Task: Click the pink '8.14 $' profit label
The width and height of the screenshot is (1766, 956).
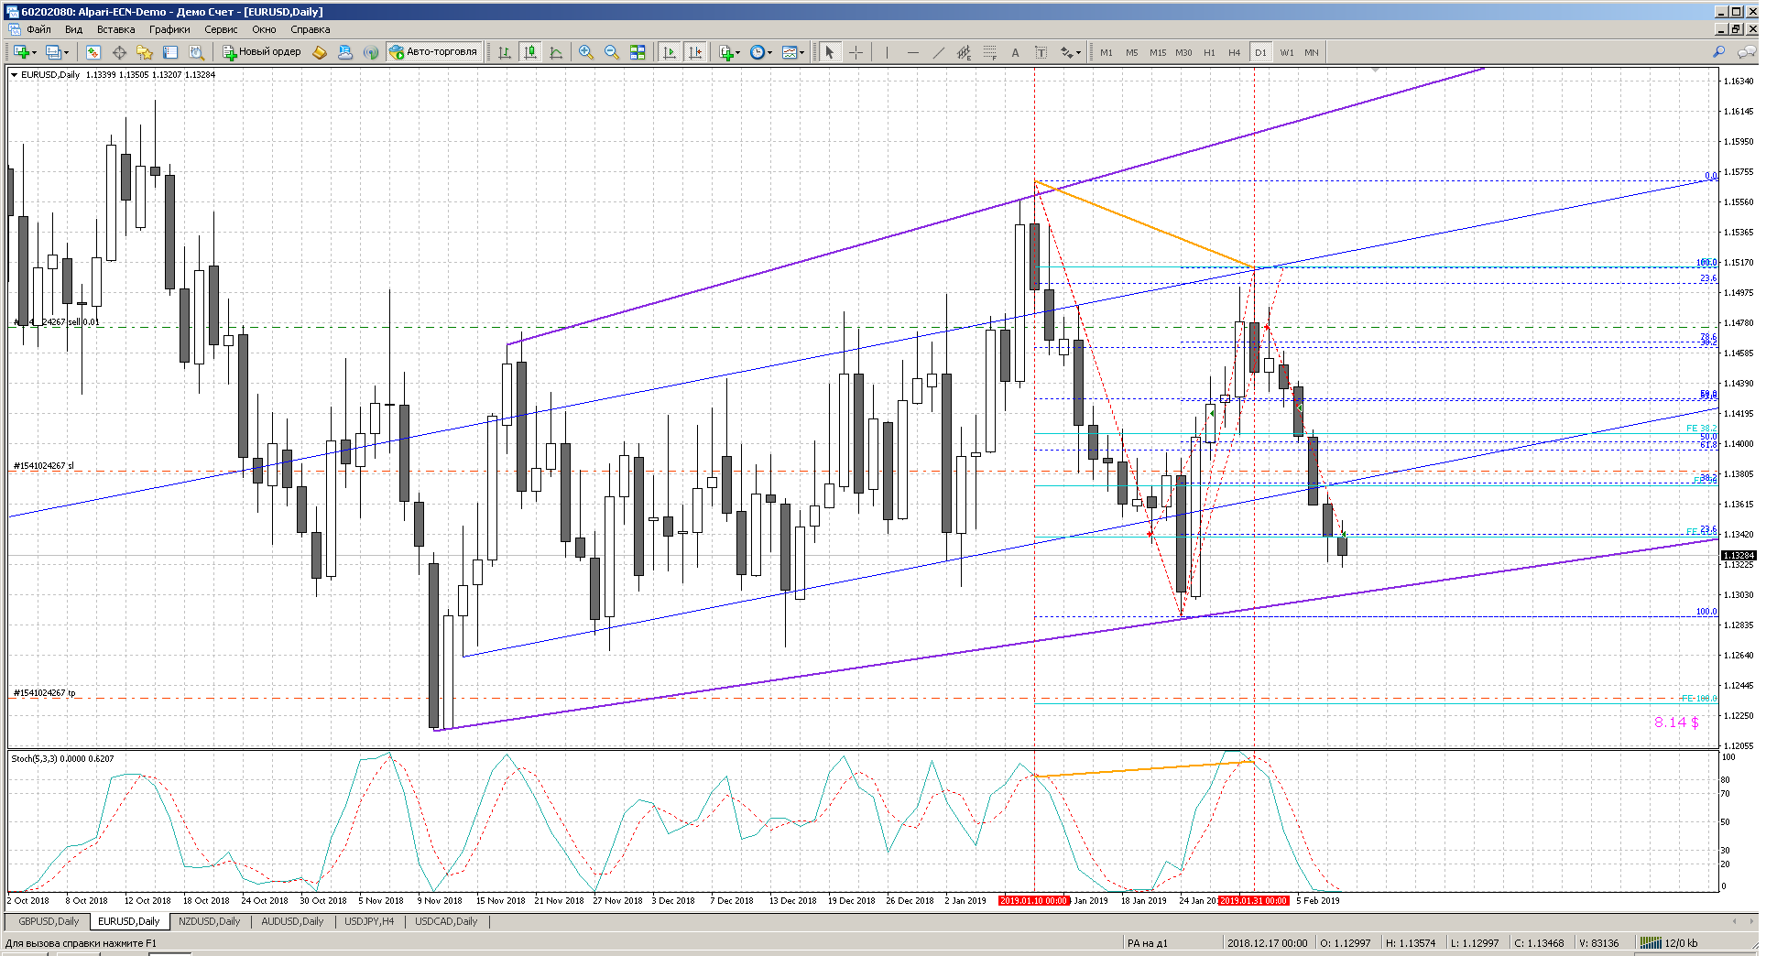Action: tap(1676, 722)
